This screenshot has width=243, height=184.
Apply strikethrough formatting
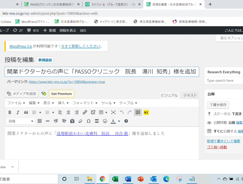[48, 121]
